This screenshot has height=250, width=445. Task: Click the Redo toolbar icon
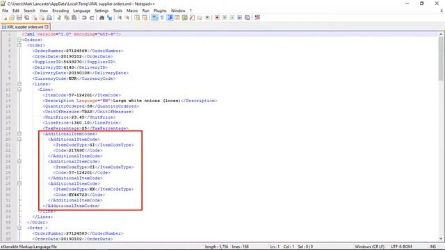coord(92,17)
